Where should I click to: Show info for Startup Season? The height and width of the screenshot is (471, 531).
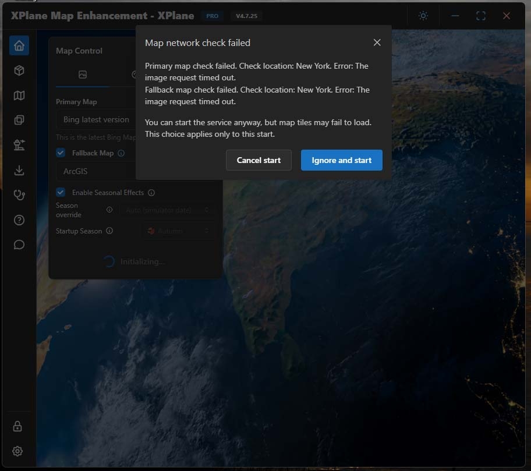point(109,231)
